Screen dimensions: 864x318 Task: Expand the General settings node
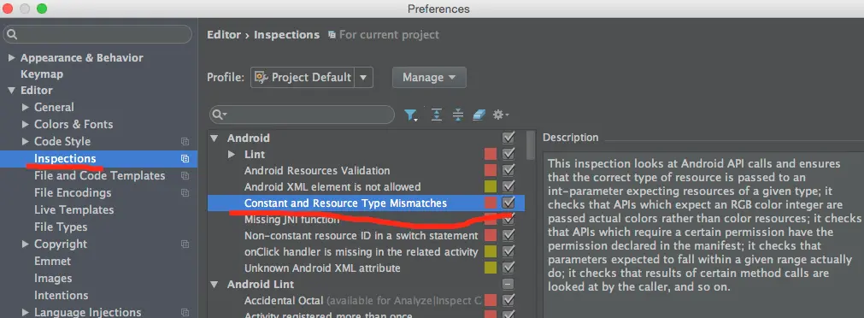pos(26,108)
